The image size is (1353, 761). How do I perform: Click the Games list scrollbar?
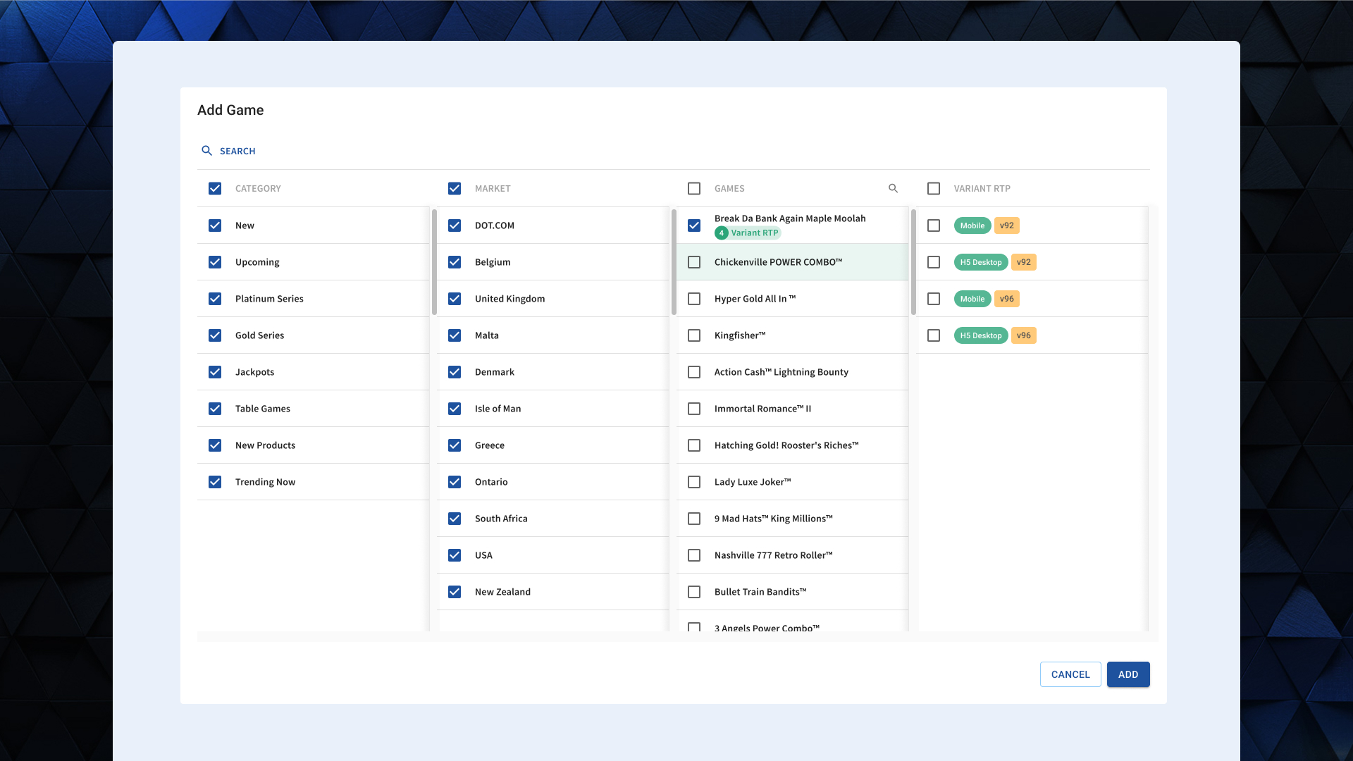913,262
